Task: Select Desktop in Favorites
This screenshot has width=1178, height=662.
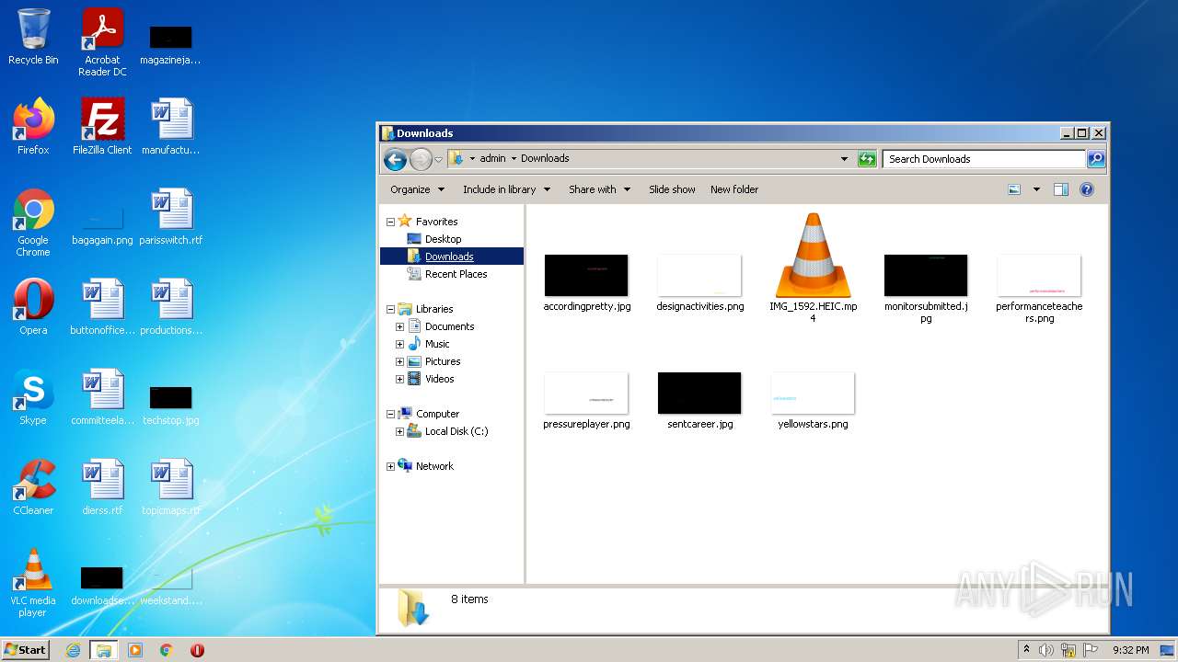Action: (443, 239)
